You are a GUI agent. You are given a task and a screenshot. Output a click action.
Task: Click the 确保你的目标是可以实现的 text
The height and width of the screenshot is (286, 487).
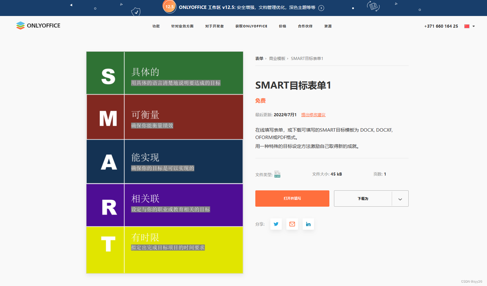163,168
